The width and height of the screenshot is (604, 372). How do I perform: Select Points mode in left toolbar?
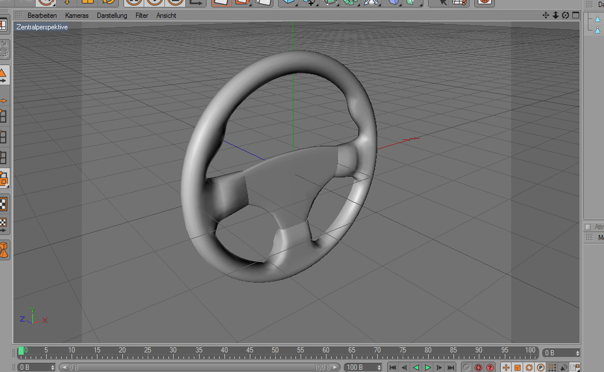pos(3,116)
